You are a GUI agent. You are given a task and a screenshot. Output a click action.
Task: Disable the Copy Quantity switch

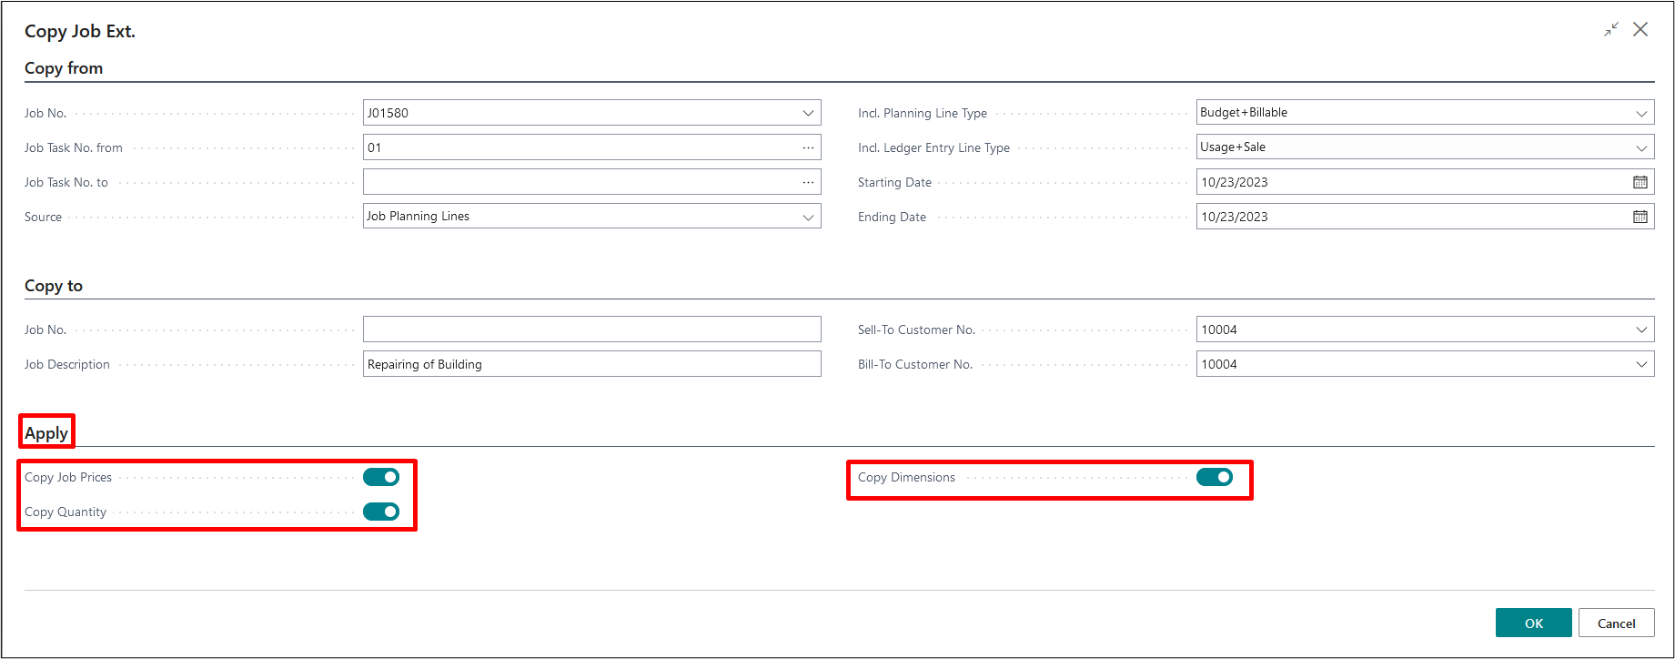pyautogui.click(x=381, y=512)
